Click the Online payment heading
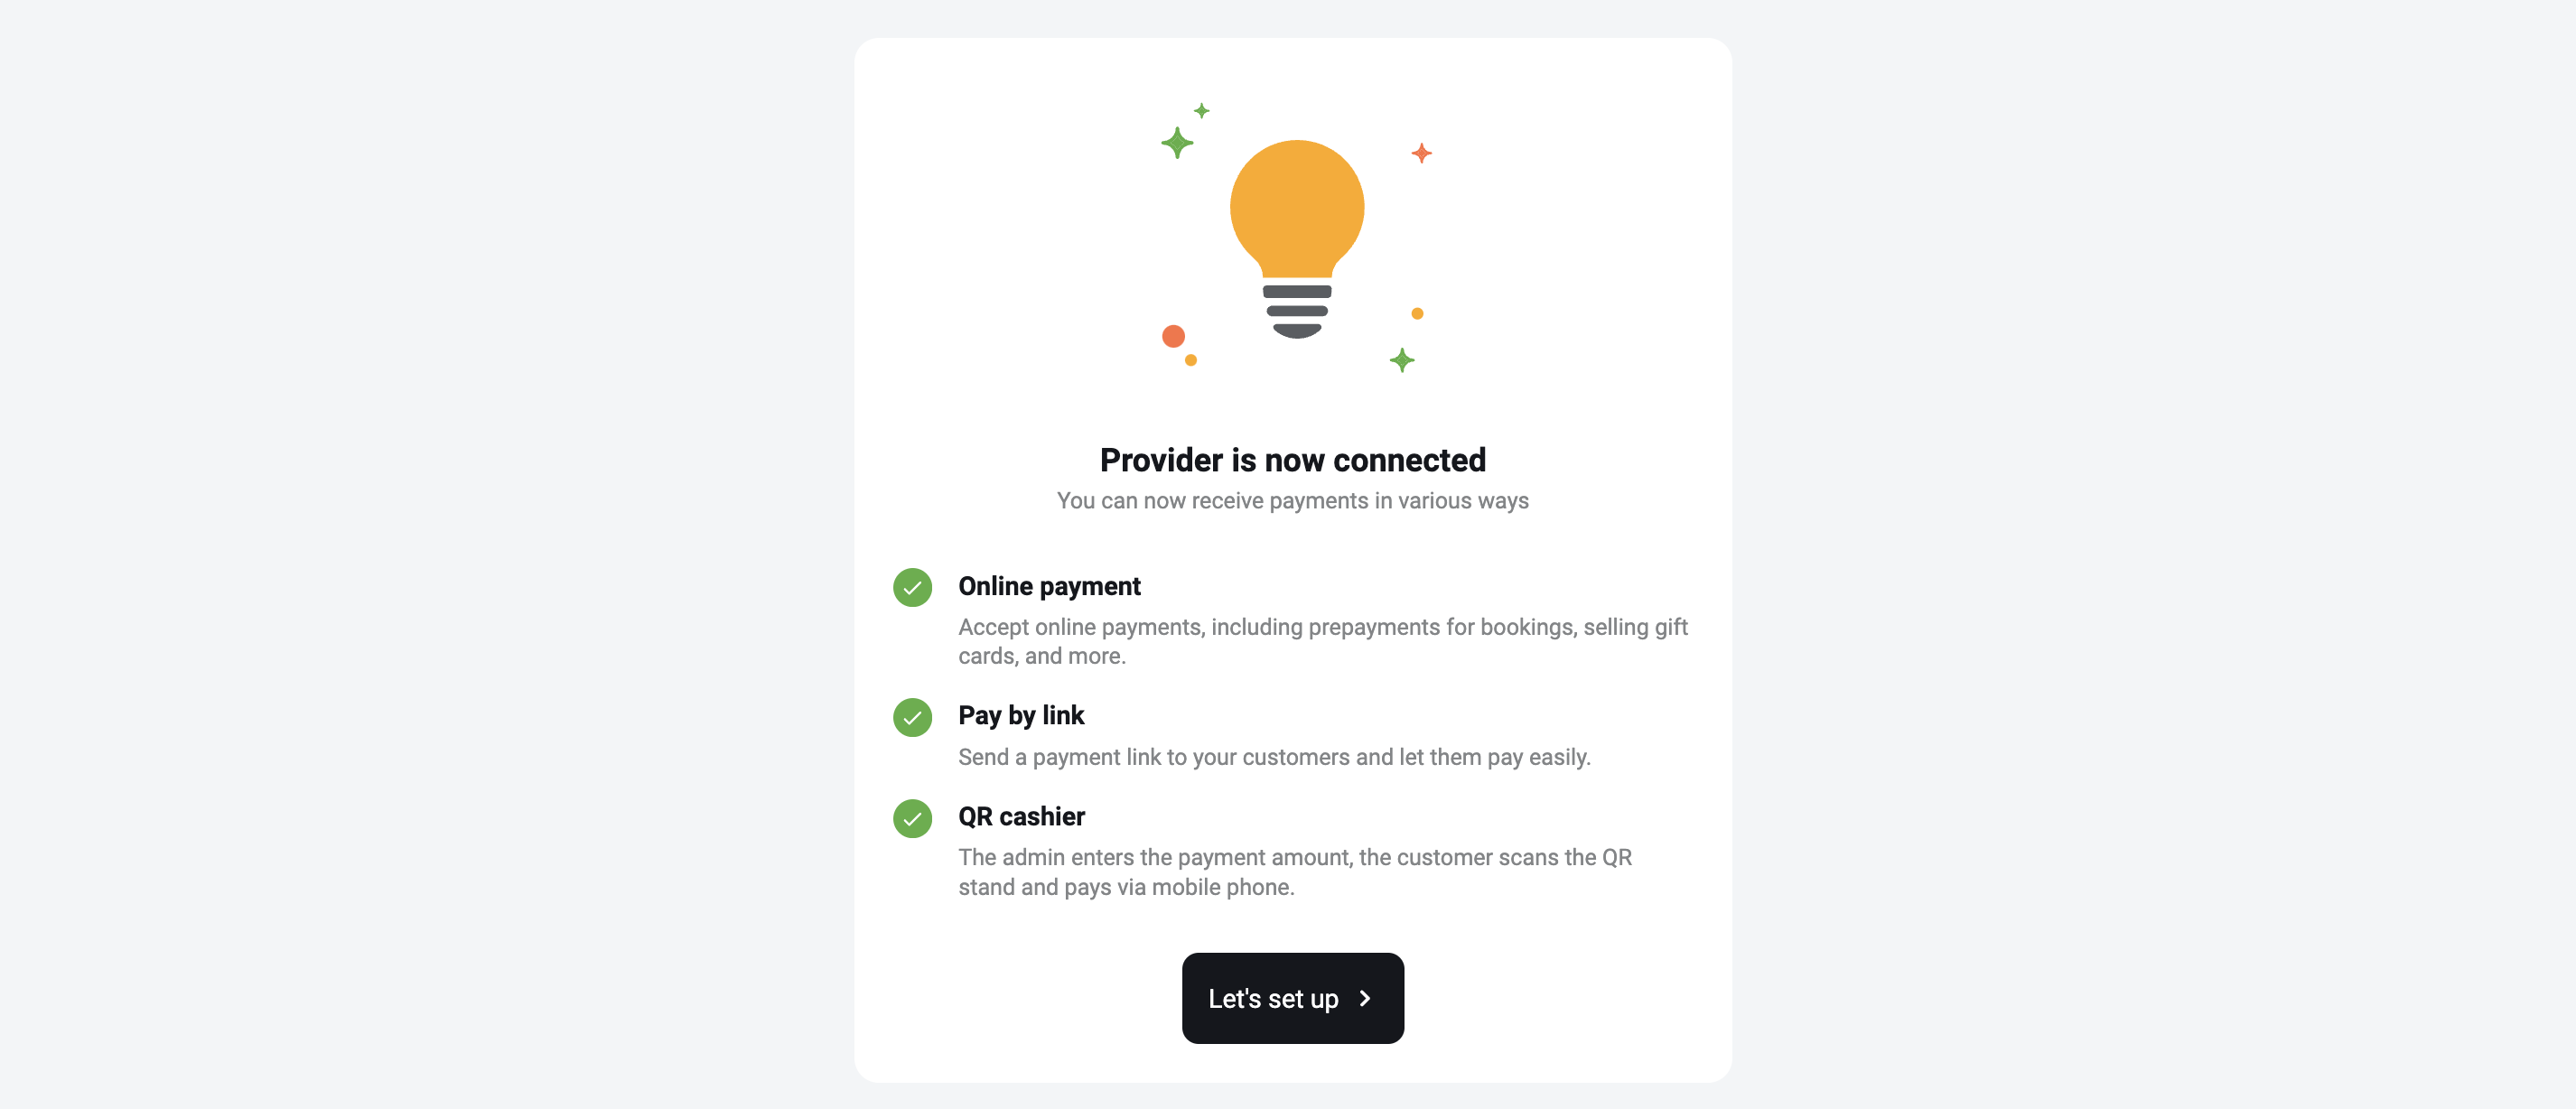This screenshot has height=1109, width=2576. (x=1049, y=586)
